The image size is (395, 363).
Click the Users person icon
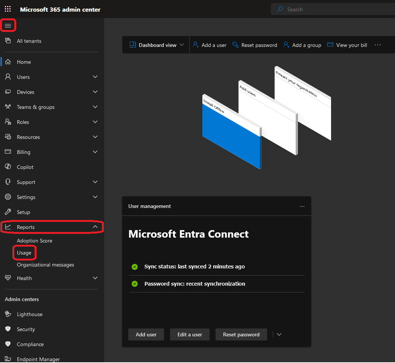8,77
